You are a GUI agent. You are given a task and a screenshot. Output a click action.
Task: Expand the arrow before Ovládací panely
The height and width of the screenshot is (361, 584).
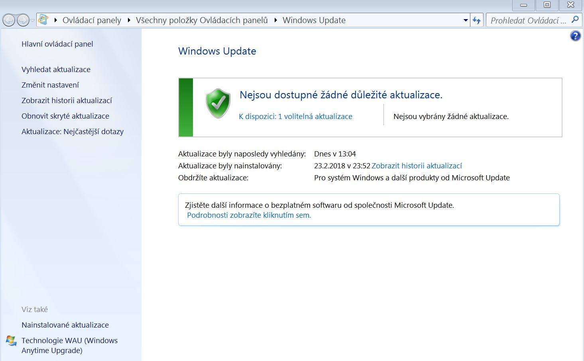tap(55, 20)
